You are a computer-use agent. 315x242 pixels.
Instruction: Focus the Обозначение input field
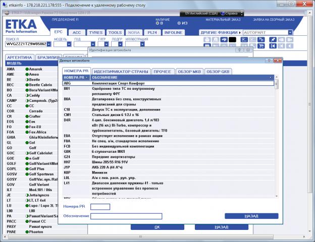(126, 216)
